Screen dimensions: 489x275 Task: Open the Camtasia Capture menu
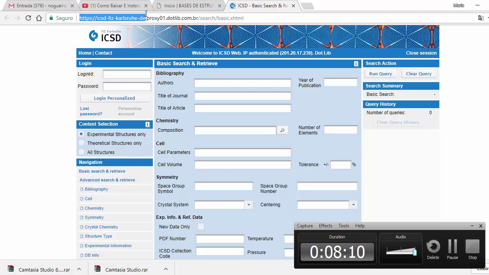point(305,226)
